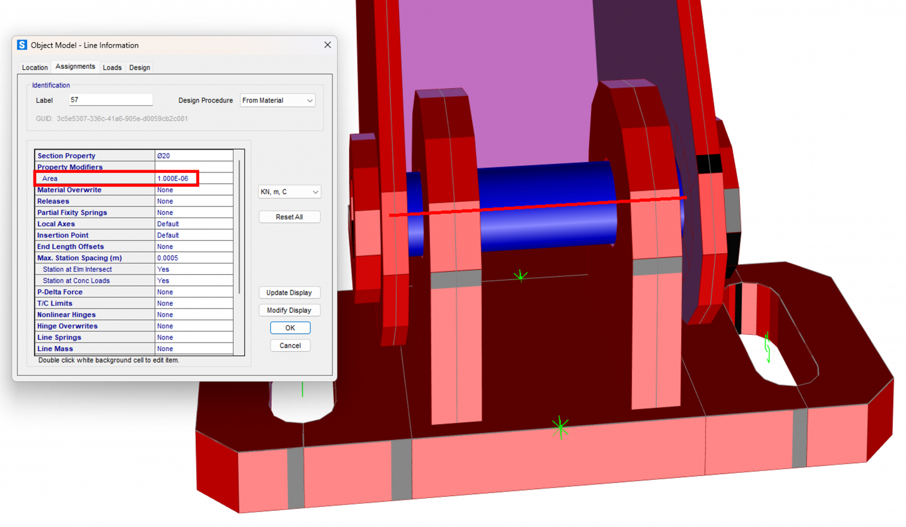Click the Line Mass None cell

194,348
